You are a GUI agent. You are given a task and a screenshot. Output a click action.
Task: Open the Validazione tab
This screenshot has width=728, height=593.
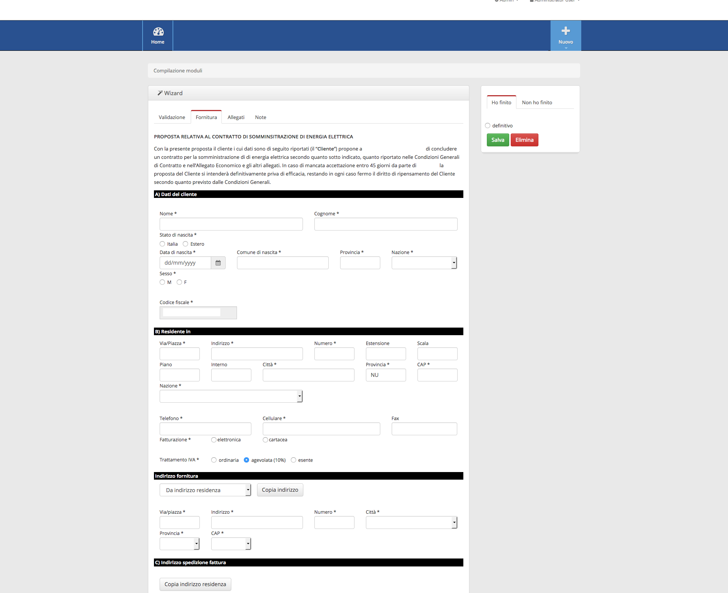click(x=172, y=117)
